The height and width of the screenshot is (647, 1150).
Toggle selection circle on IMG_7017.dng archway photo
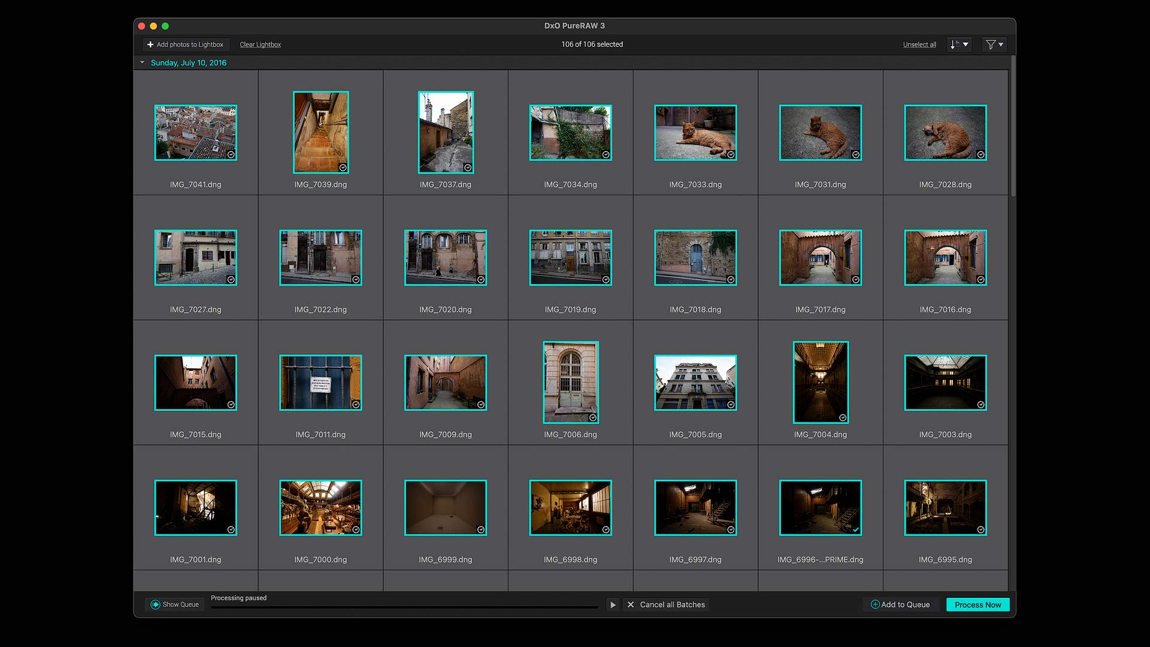click(856, 280)
